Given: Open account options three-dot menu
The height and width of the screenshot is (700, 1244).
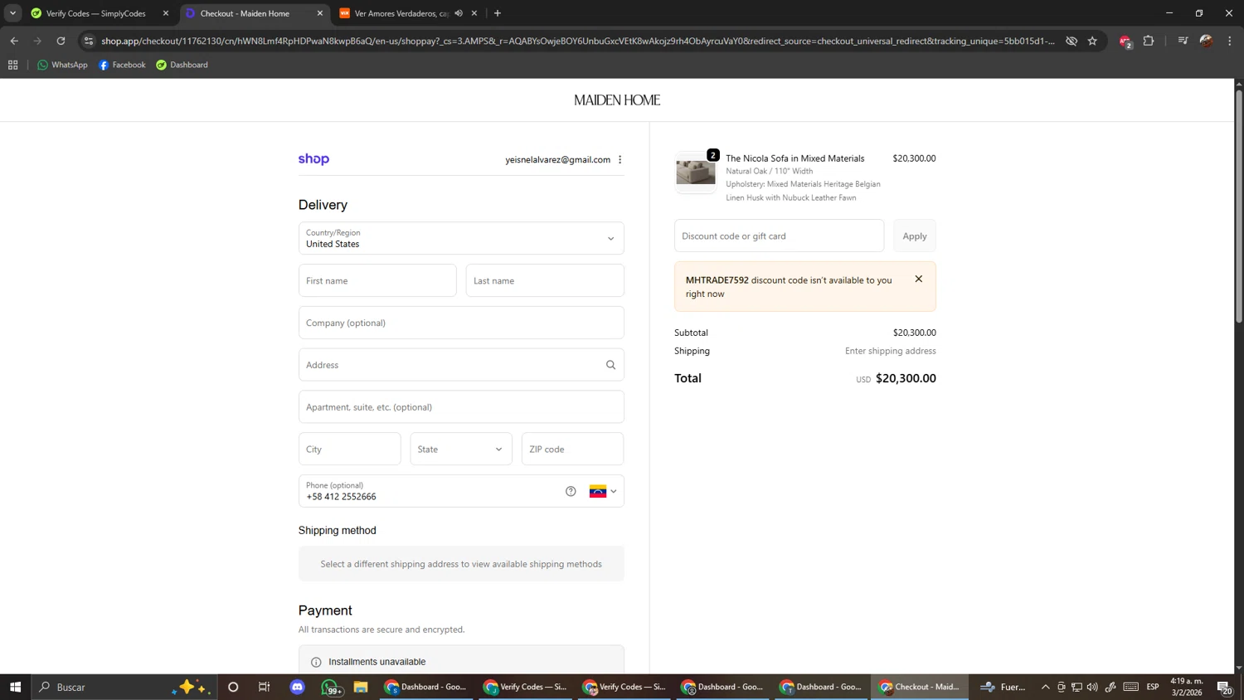Looking at the screenshot, I should click(620, 159).
